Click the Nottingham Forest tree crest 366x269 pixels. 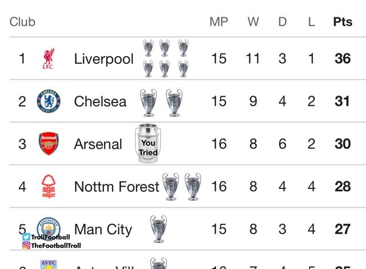(x=49, y=187)
